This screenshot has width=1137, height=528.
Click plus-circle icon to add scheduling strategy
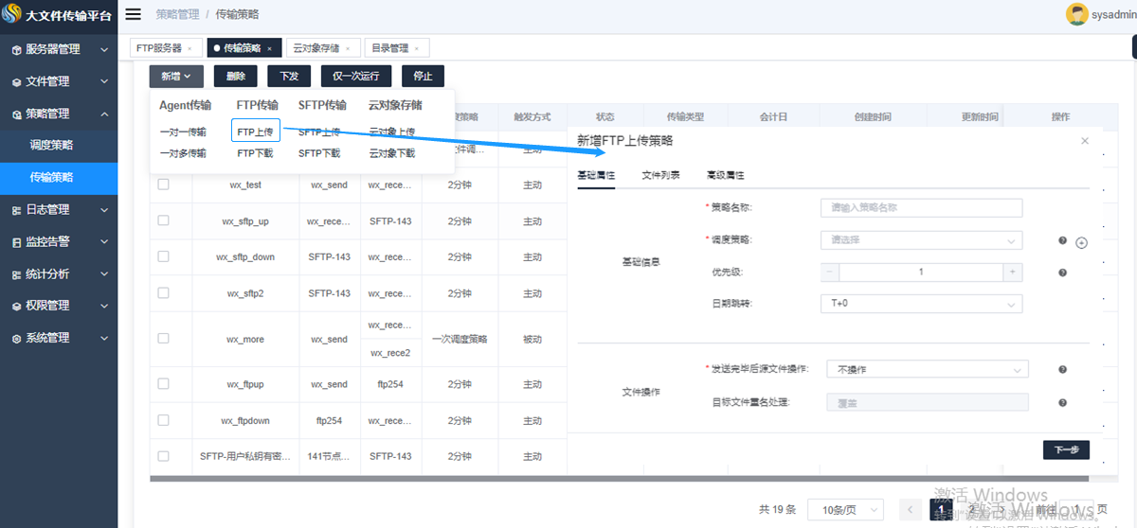click(1081, 242)
